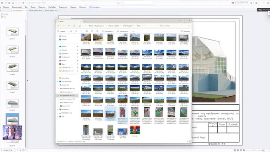The height and width of the screenshot is (152, 270).
Task: Switch Explorer to large thumbnails view icon
Action: coord(190,142)
